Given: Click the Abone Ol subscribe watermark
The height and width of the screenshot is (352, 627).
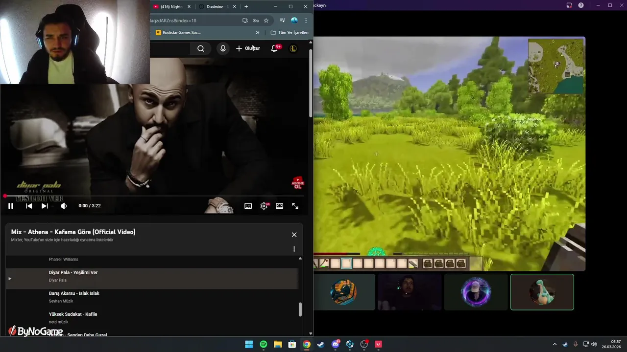Looking at the screenshot, I should point(298,183).
